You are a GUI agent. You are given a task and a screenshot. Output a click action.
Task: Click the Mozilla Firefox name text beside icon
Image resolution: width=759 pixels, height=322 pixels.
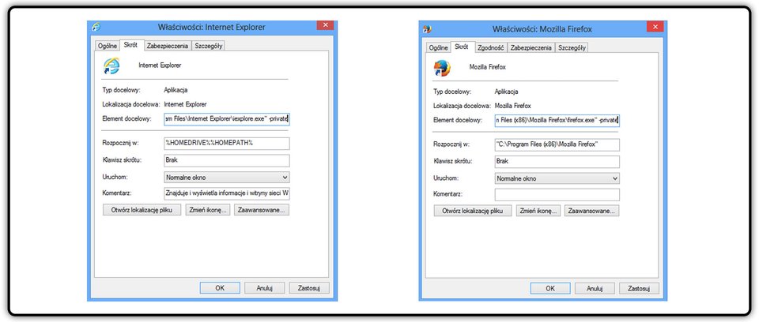click(488, 67)
